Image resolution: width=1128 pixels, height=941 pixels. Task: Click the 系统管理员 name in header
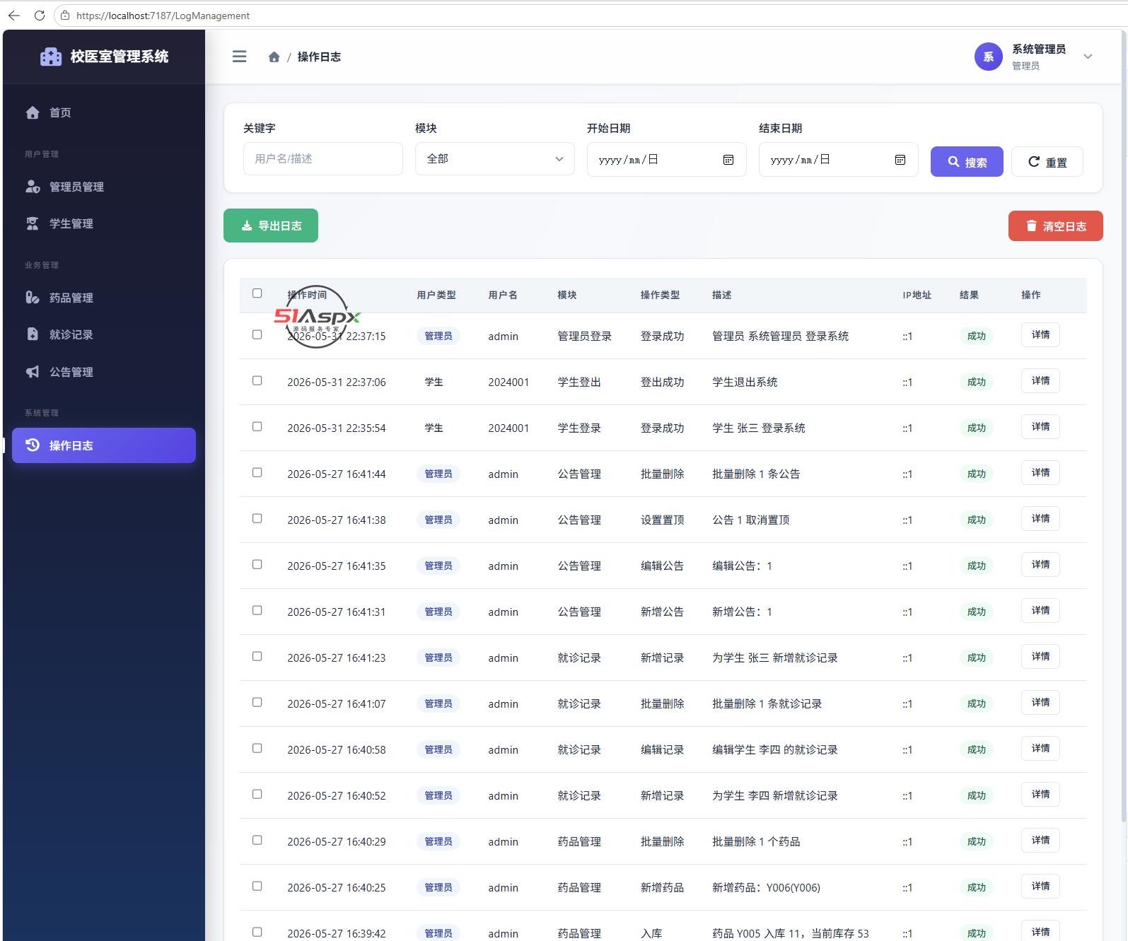(x=1038, y=49)
